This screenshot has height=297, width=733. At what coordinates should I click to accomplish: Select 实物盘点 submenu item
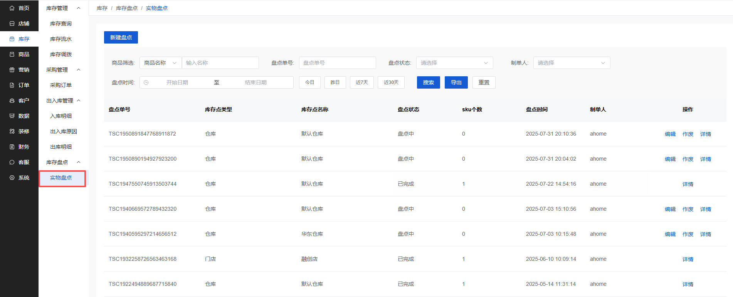pyautogui.click(x=61, y=178)
